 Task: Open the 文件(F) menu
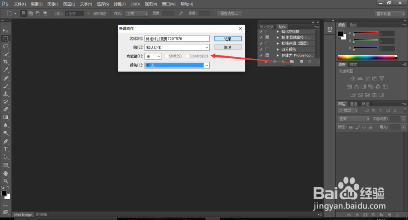(x=20, y=4)
